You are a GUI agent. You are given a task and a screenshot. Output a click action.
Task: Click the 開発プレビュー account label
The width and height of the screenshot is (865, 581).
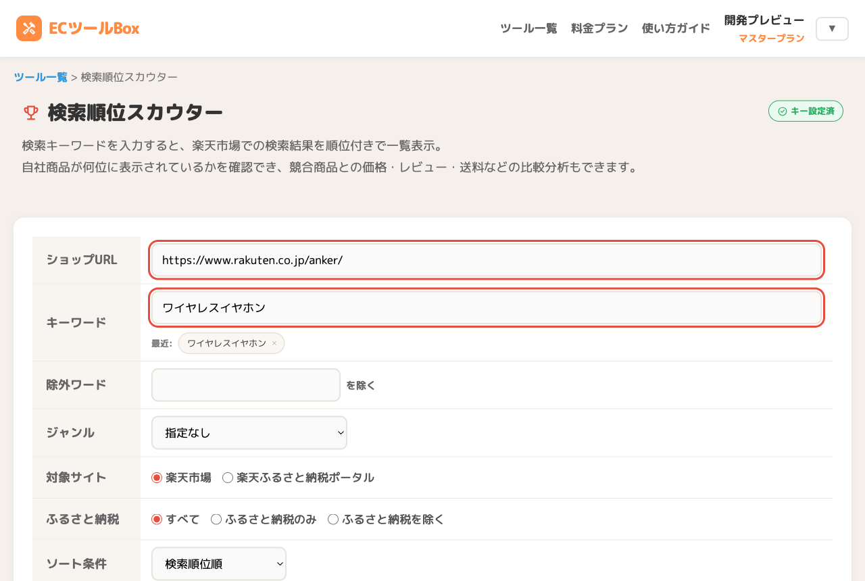[x=764, y=20]
